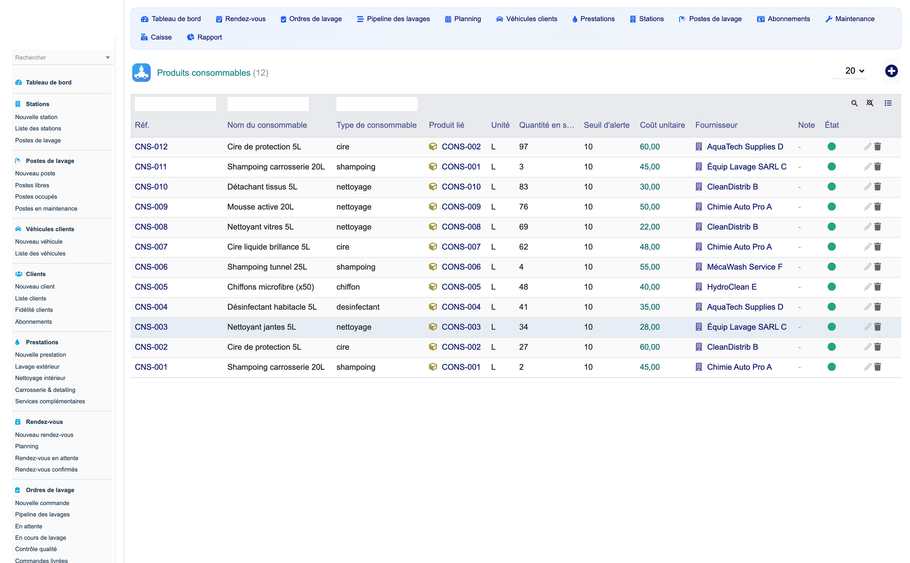Sort by Coût unitaire column header

click(662, 125)
